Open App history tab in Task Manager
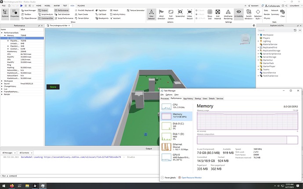 188,99
